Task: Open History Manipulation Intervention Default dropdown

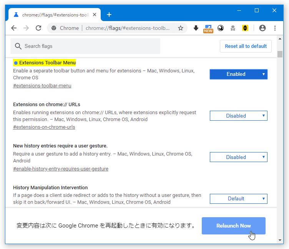Action: coord(239,199)
